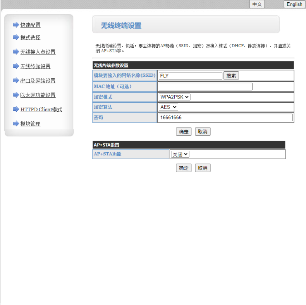Click the SSID input field containing FLY
Viewport: 306px width, 305px height.
[x=190, y=76]
